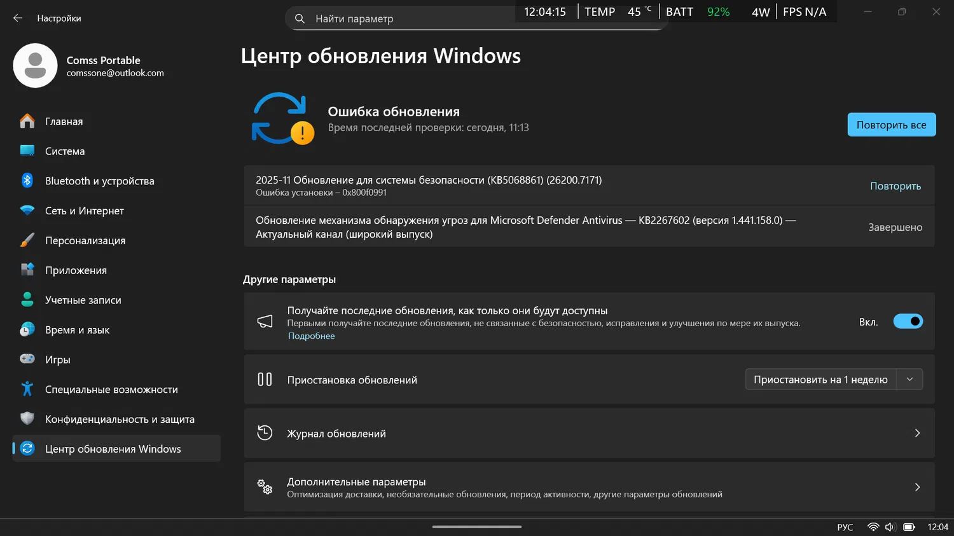The height and width of the screenshot is (536, 954).
Task: Expand Журнал обновлений with its chevron
Action: click(917, 433)
